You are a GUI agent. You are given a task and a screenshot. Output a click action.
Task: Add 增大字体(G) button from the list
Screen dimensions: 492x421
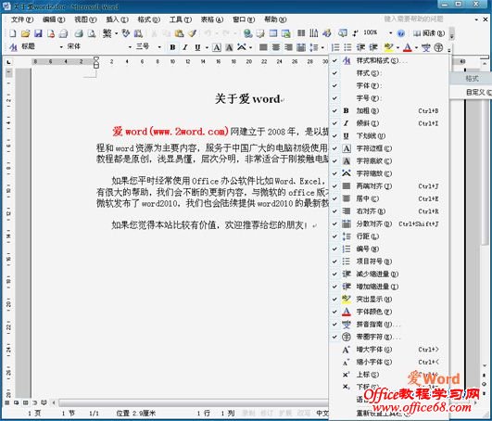[x=388, y=350]
